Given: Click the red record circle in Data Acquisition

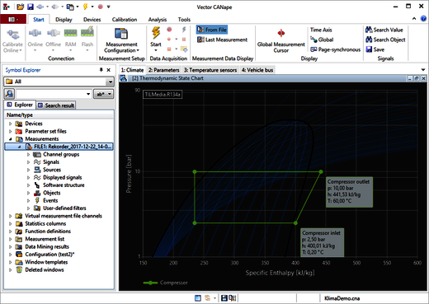Looking at the screenshot, I should [169, 30].
